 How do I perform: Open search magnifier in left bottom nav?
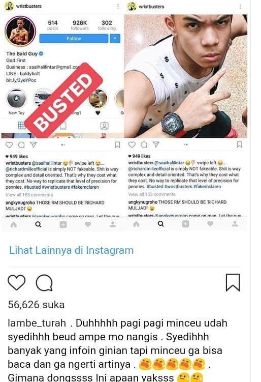(38, 224)
